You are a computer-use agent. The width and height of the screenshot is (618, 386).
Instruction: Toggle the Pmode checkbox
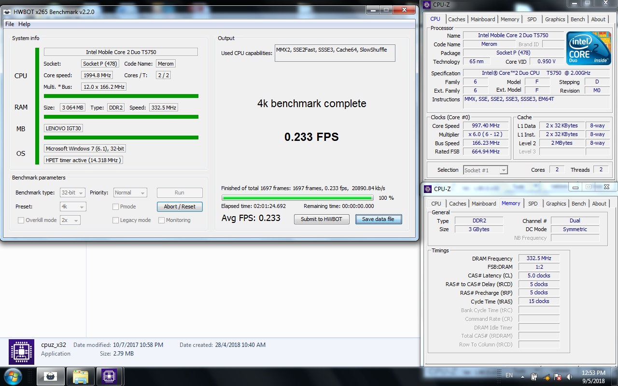[115, 207]
